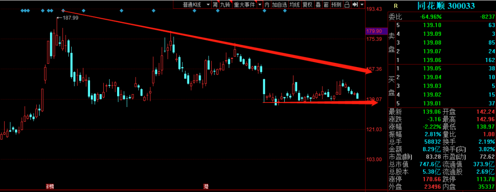Click the rightmost blue event diamond
The image size is (496, 192).
click(285, 11)
